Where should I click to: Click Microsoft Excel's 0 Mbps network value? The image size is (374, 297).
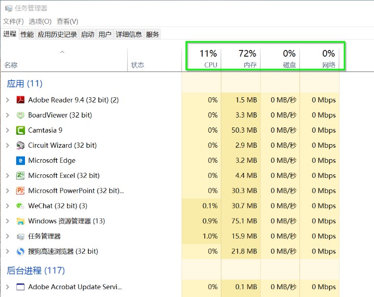coord(323,175)
